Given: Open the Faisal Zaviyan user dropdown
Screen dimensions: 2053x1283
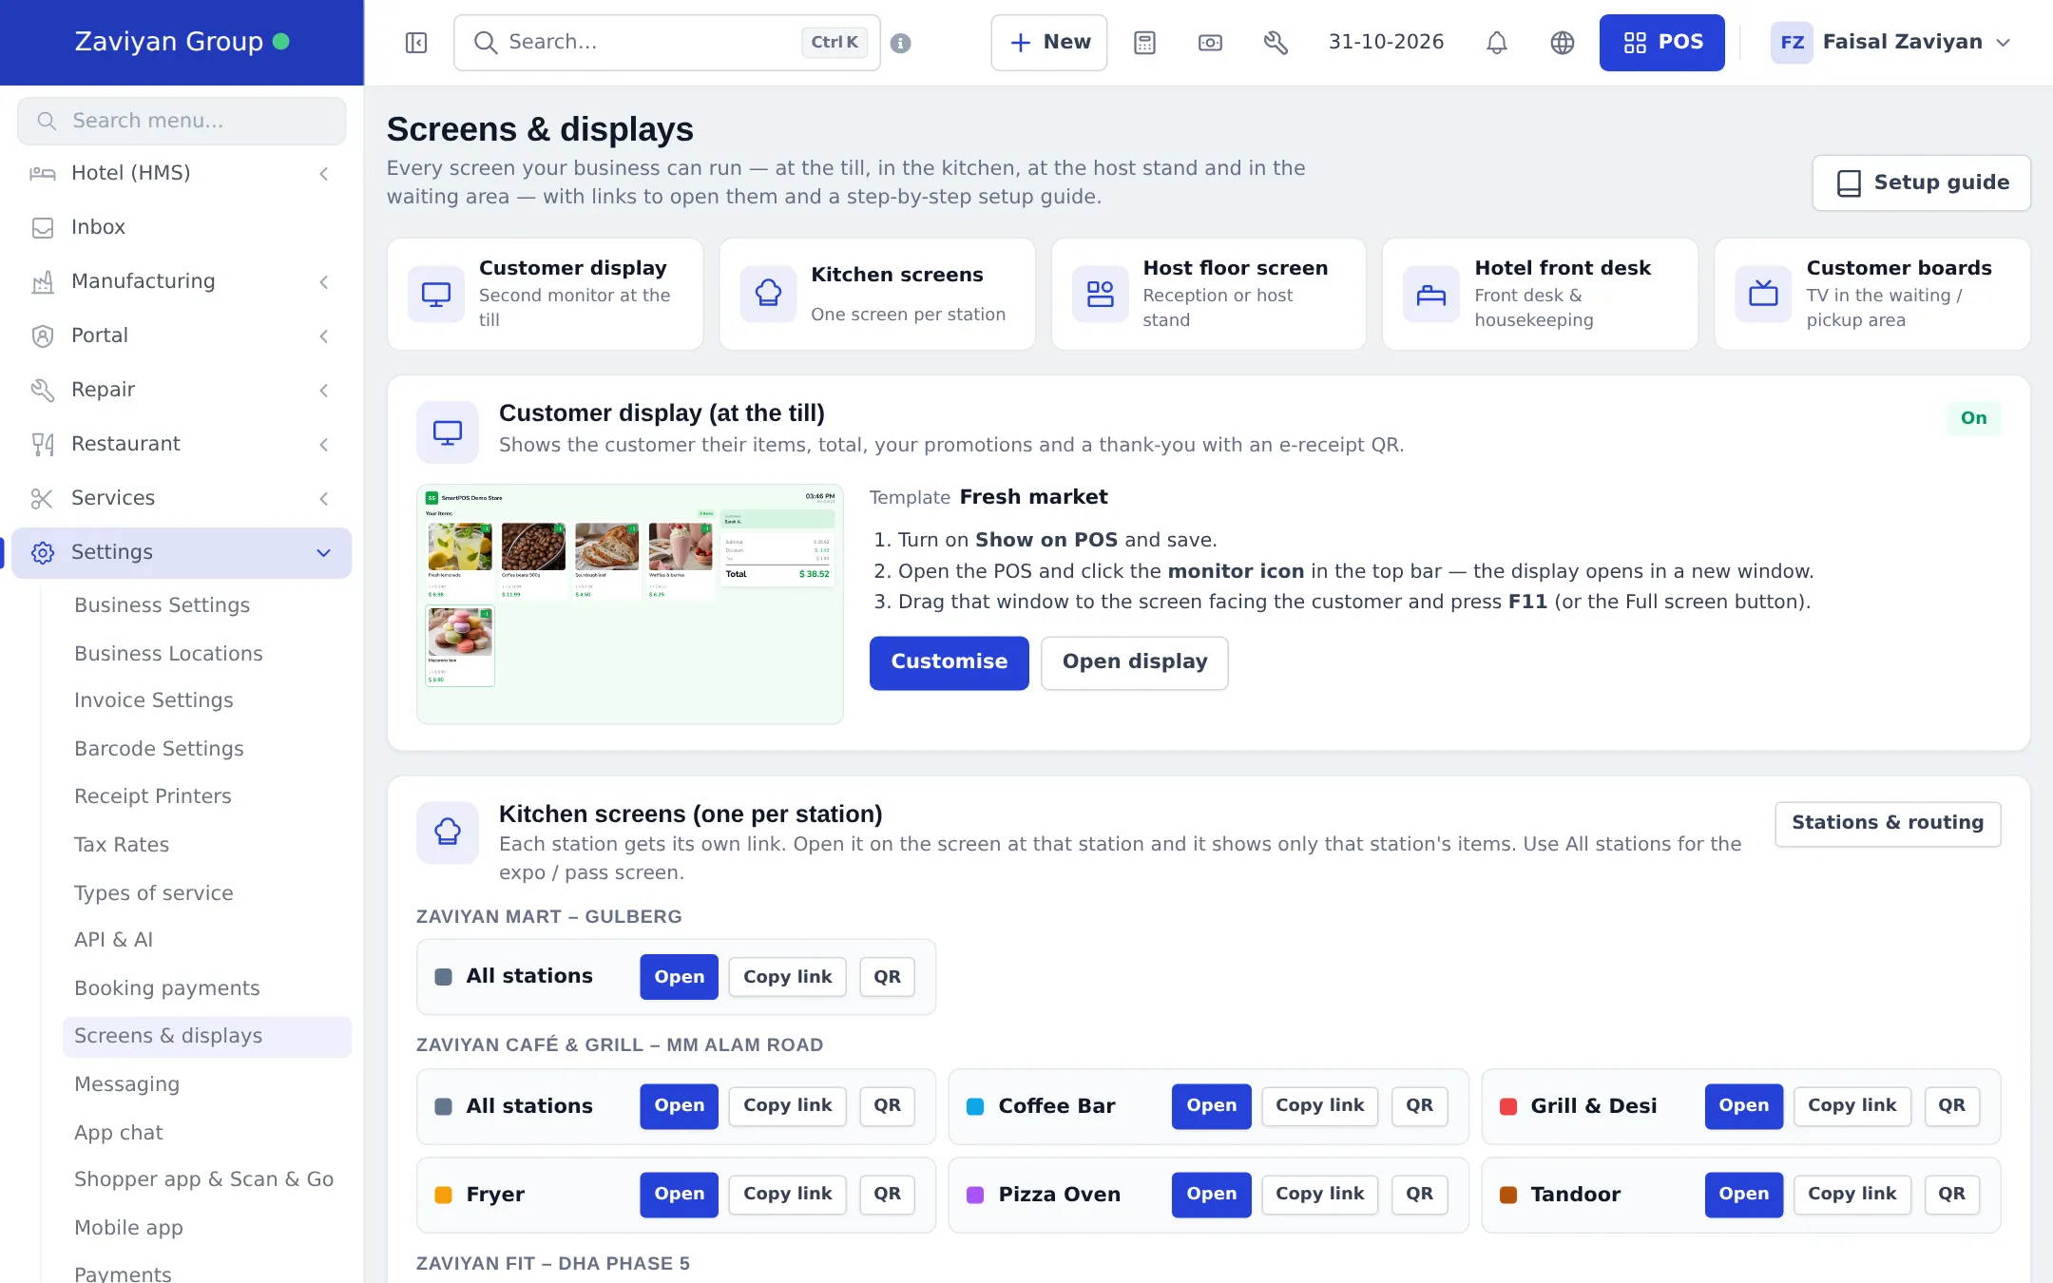Looking at the screenshot, I should (1892, 43).
